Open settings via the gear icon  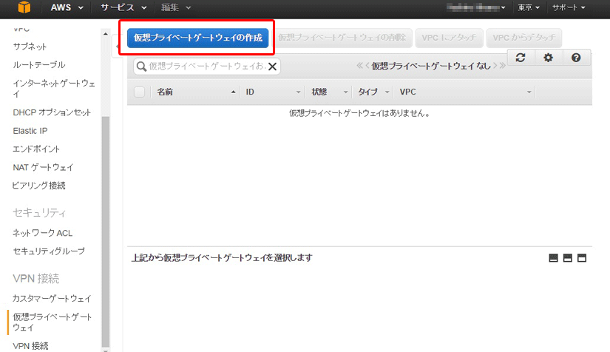coord(548,58)
